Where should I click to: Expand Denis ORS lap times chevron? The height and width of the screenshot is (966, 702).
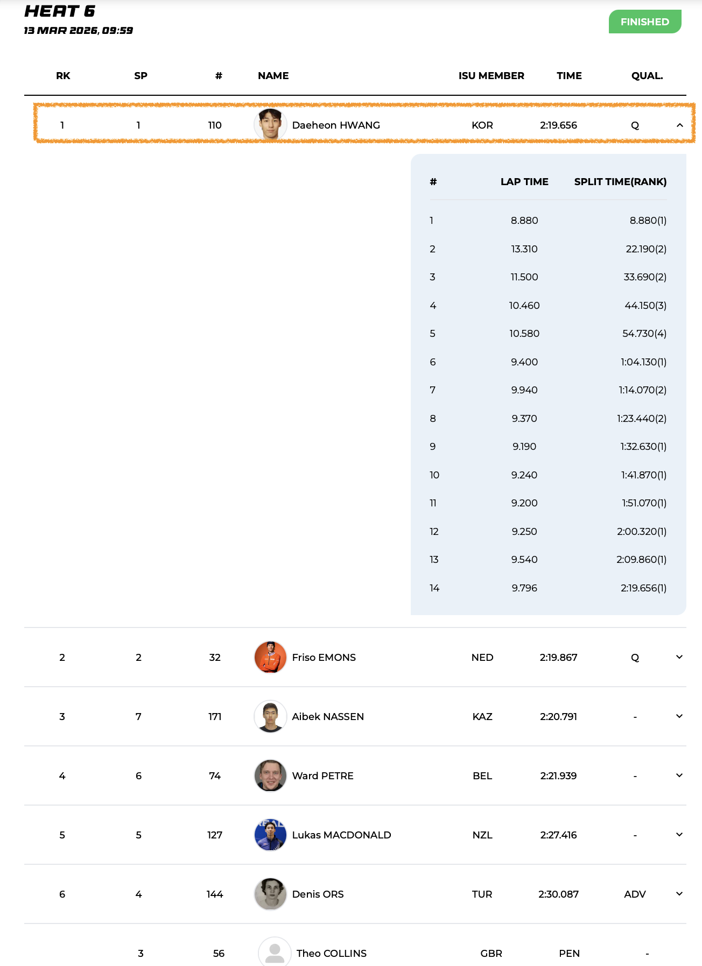[x=679, y=894]
